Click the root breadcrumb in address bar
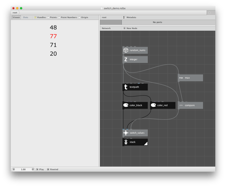Viewport: 226px width, 187px height. (x=15, y=13)
